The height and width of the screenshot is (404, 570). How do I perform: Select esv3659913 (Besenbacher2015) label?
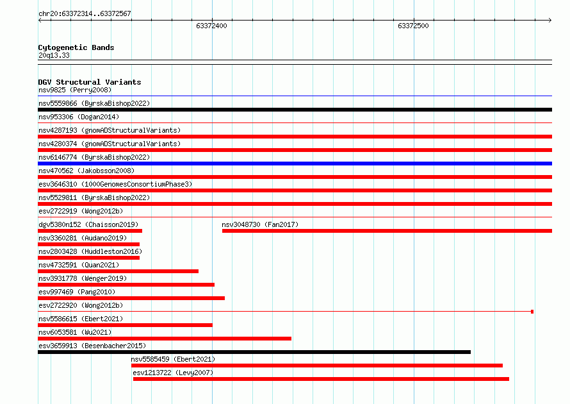pyautogui.click(x=92, y=346)
